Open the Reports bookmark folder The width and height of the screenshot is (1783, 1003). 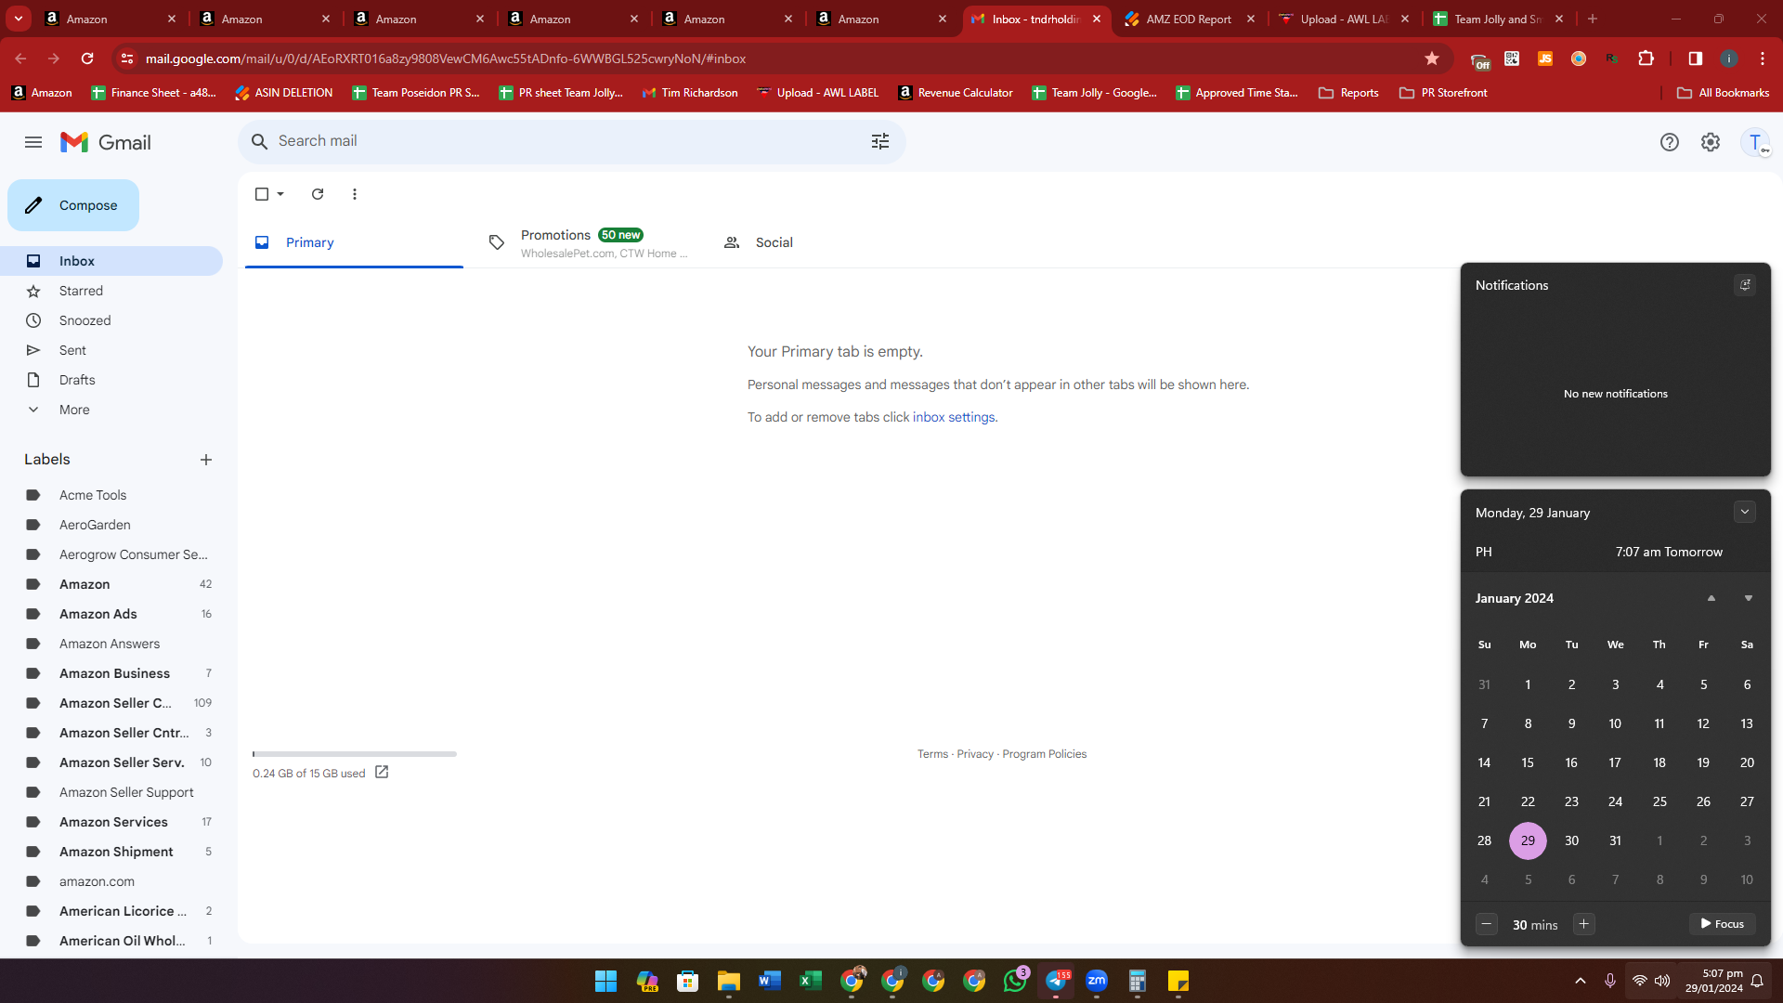pos(1348,93)
